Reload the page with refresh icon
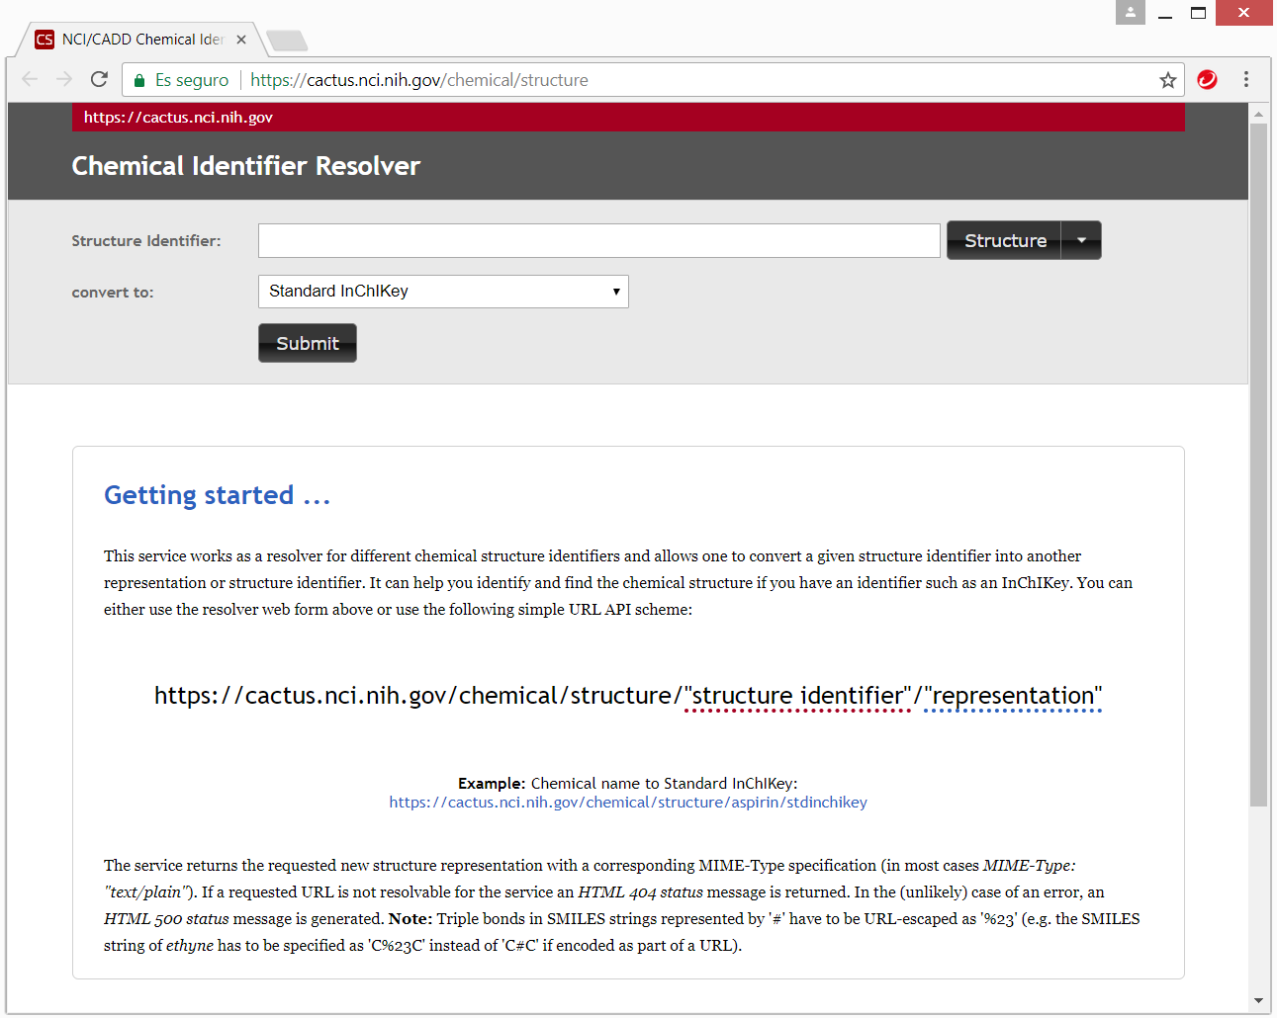 pyautogui.click(x=99, y=79)
